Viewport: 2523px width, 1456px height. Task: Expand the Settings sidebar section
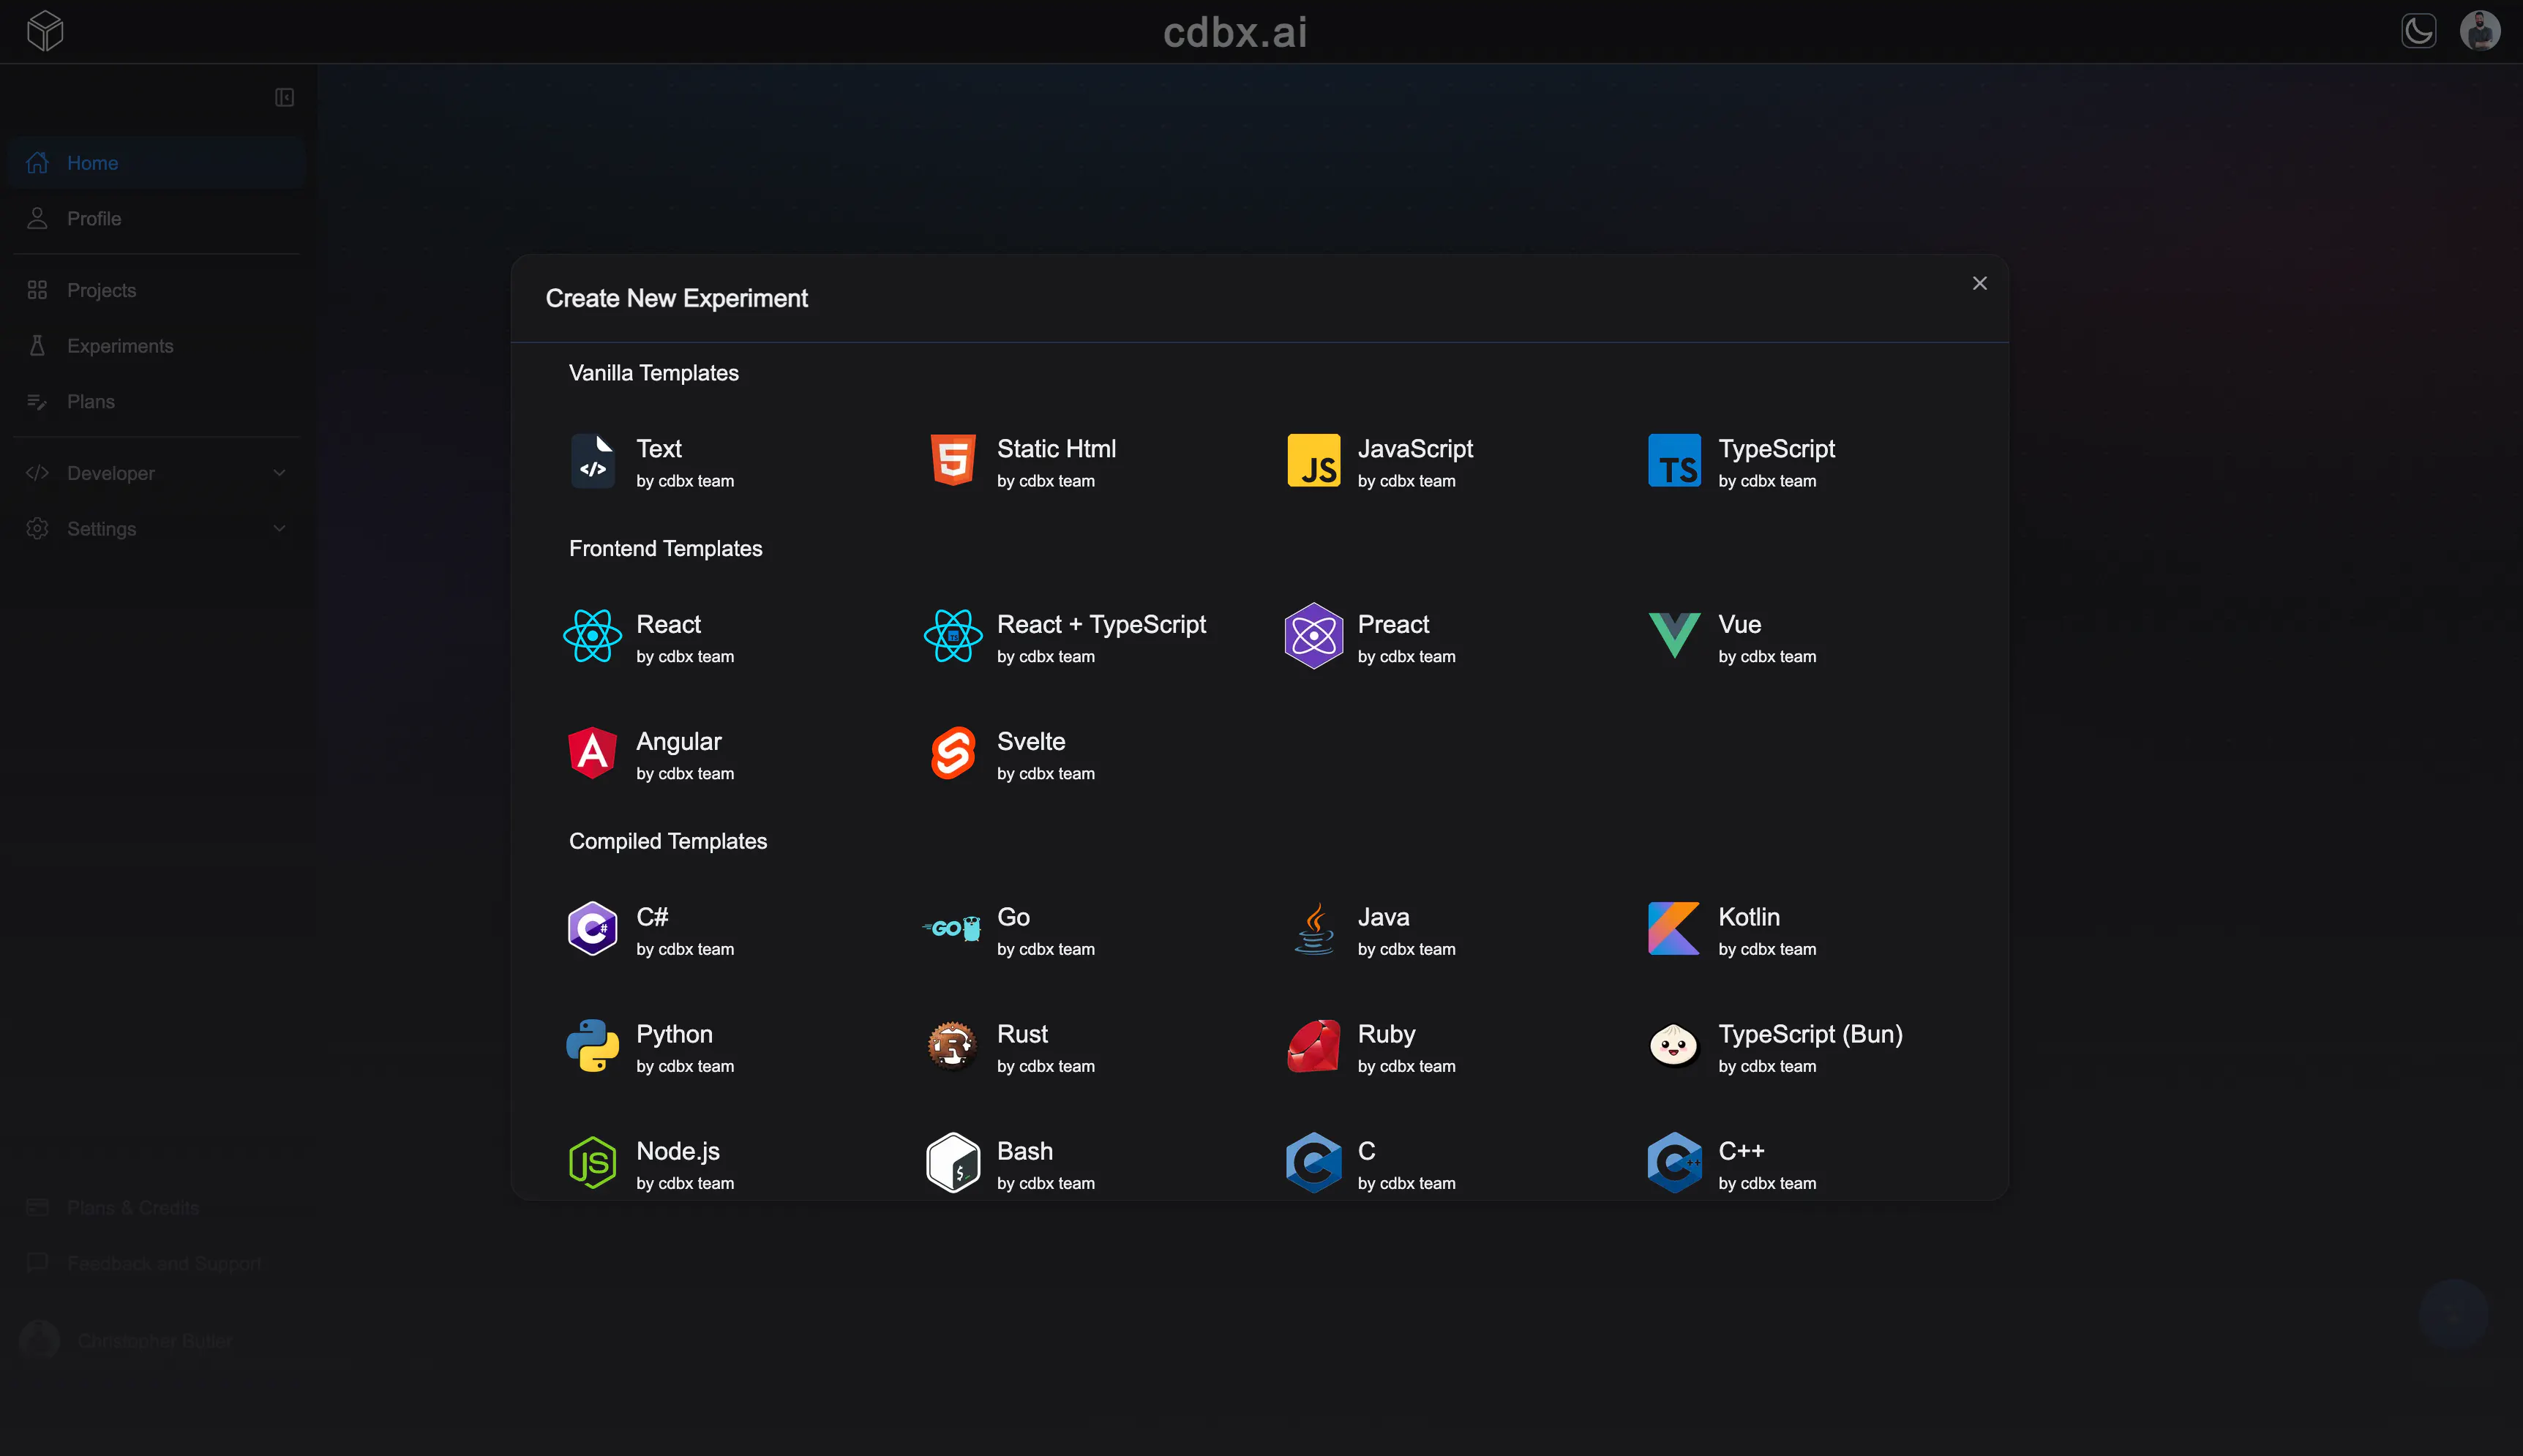[157, 529]
